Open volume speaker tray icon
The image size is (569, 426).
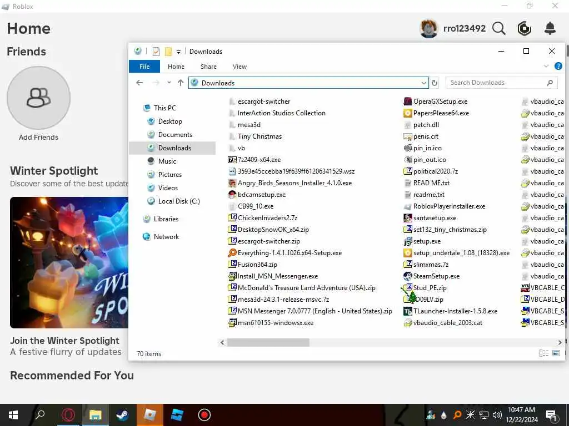point(497,415)
